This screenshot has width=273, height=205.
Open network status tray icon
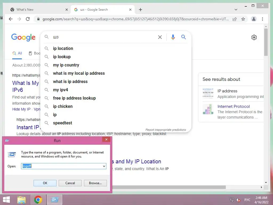pos(232,200)
